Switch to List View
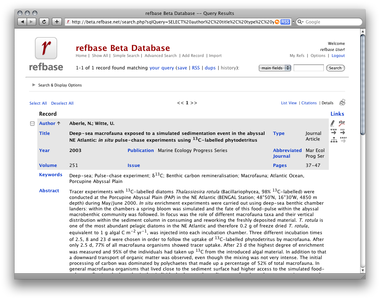Image resolution: width=380 pixels, height=299 pixels. point(289,103)
